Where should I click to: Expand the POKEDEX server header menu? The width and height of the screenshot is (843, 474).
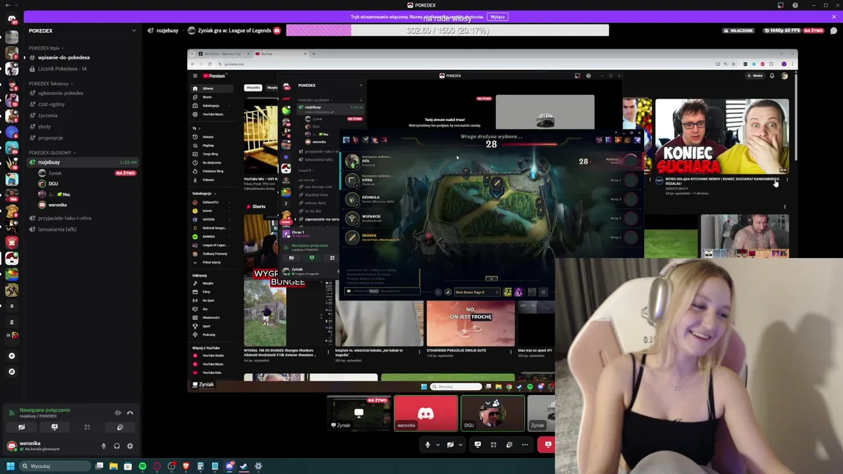pos(134,30)
